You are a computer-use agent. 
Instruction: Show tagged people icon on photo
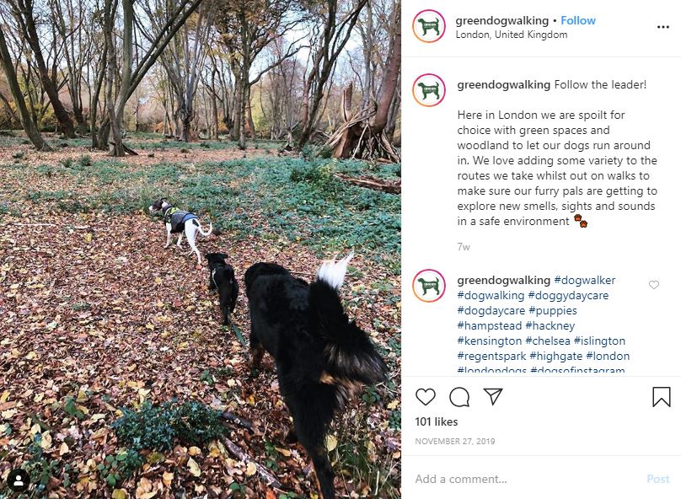[x=19, y=480]
